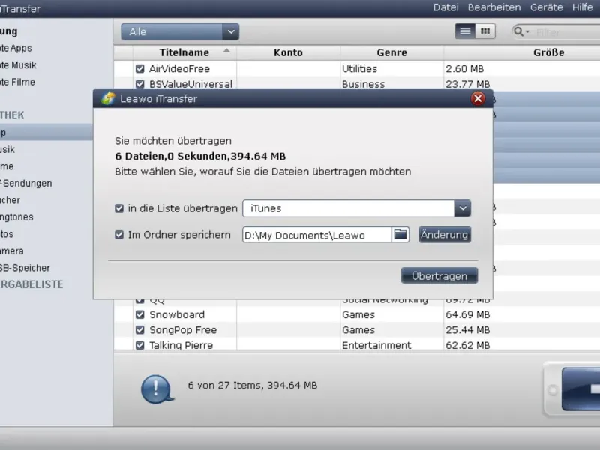Click the Snowboard title text
Viewport: 600px width, 450px height.
[177, 314]
